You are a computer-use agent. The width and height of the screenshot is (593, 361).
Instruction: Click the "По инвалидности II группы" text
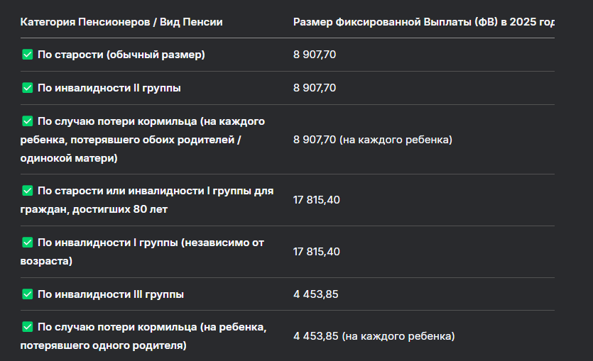(109, 88)
